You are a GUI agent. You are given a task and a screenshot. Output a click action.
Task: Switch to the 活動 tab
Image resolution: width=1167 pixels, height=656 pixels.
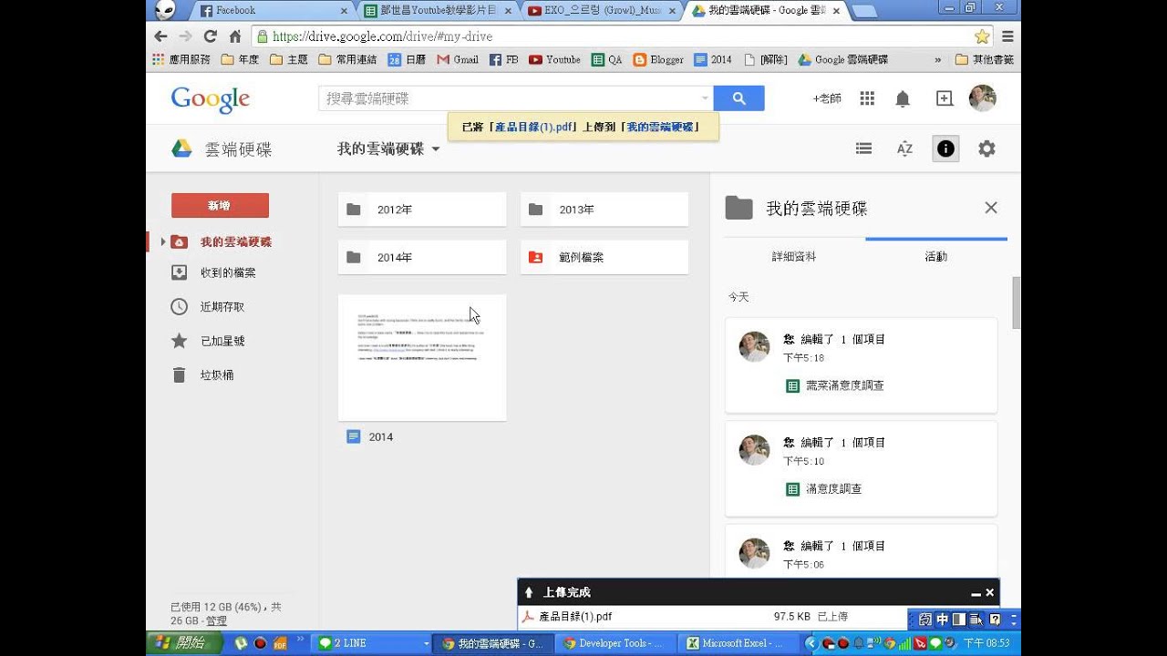[x=936, y=257]
